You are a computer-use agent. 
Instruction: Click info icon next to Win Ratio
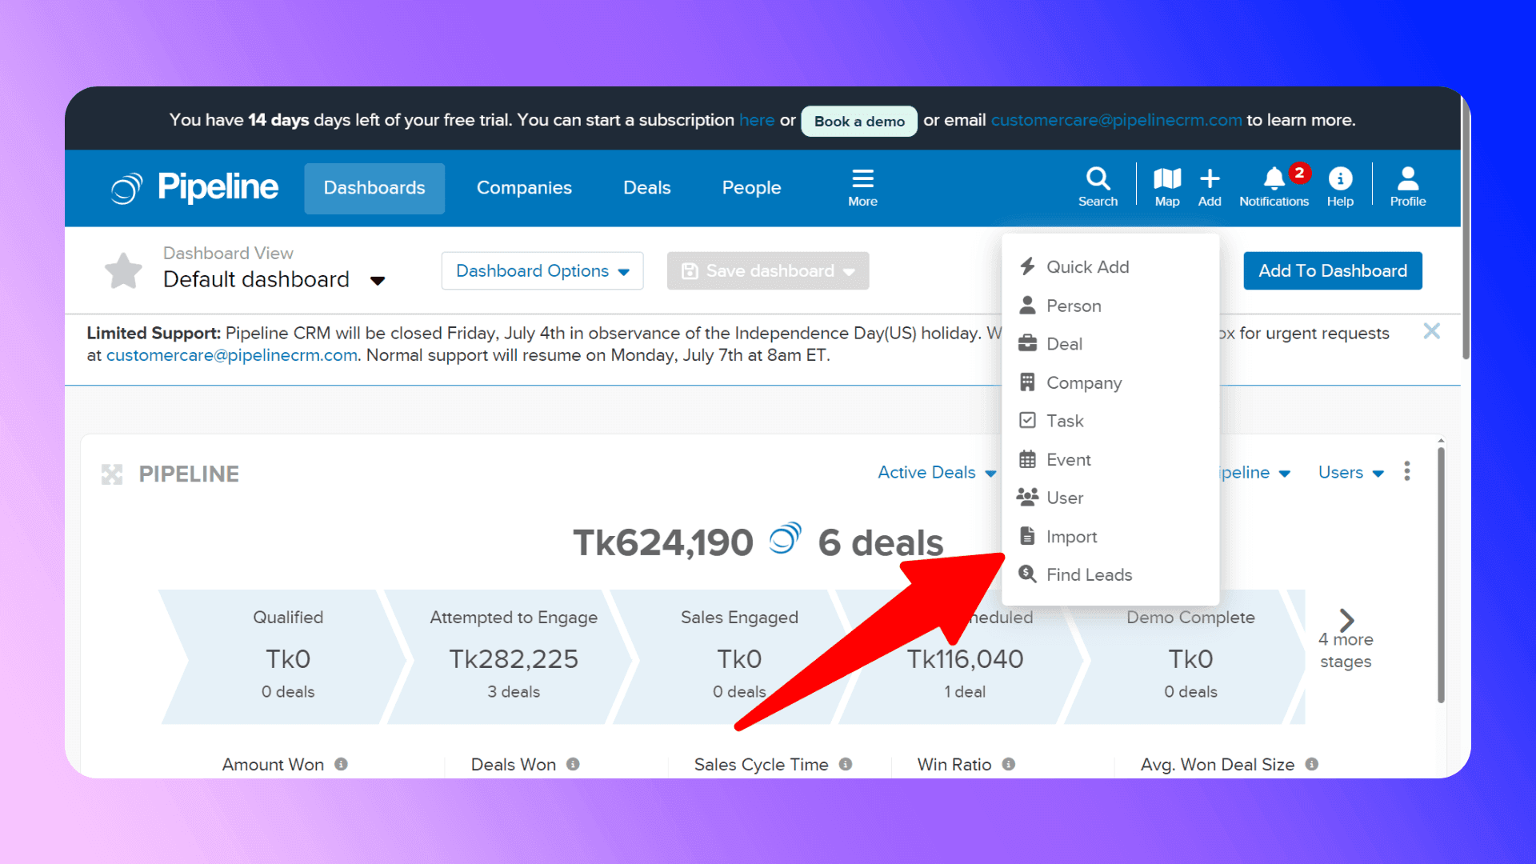pyautogui.click(x=1009, y=764)
